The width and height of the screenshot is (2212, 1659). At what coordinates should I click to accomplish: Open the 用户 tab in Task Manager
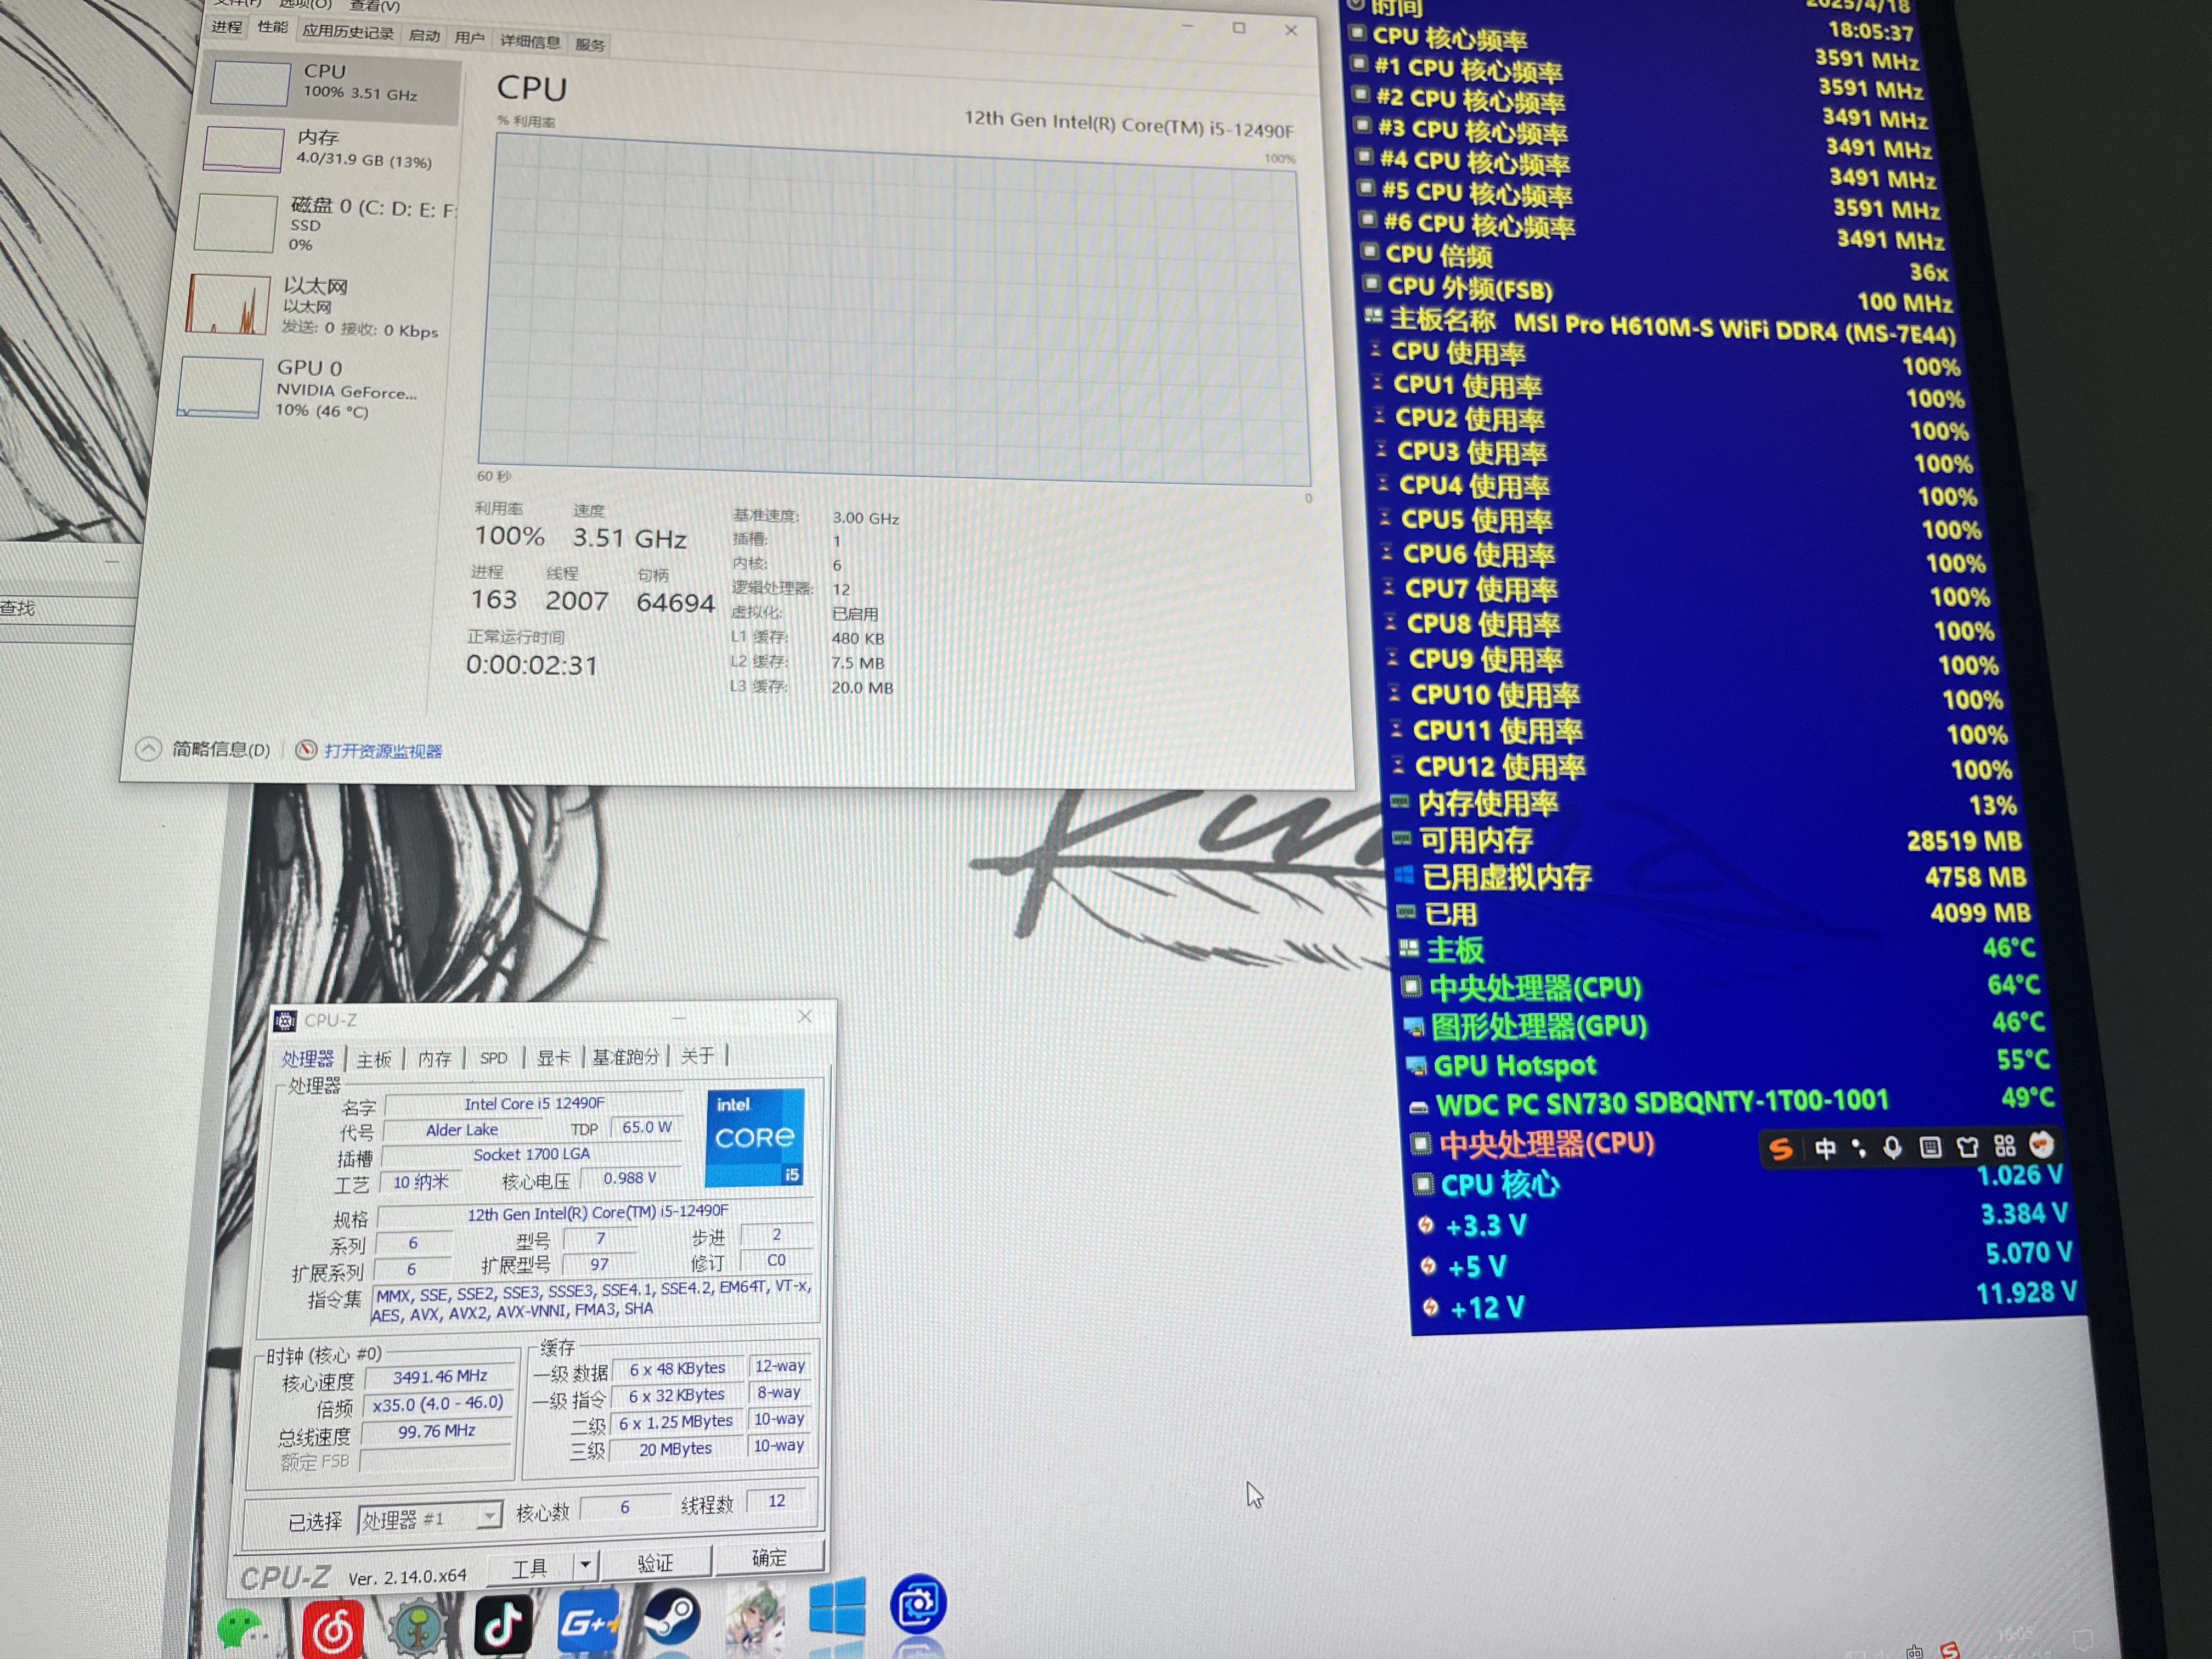(469, 38)
